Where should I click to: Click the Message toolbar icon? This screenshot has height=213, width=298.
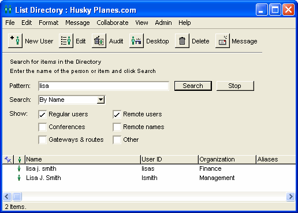click(x=222, y=41)
